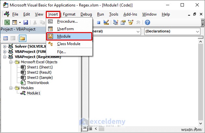
Task: Collapse the VBAProject (Regex.xlsm) node
Action: (x=5, y=57)
